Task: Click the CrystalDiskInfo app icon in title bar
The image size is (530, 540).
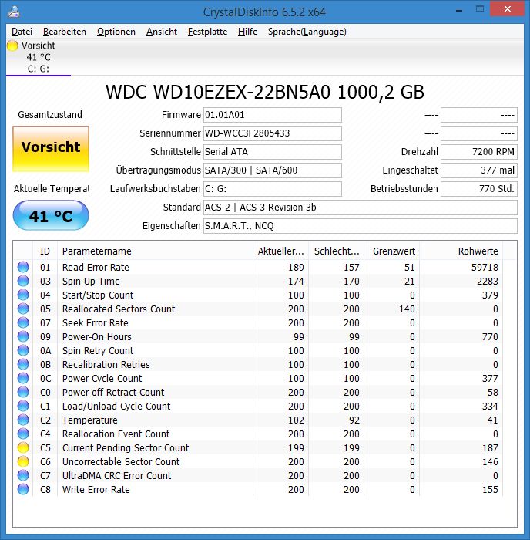Action: 14,12
